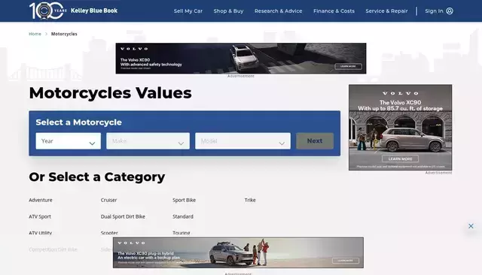Click the Motorcycles breadcrumb text
The width and height of the screenshot is (482, 275).
pyautogui.click(x=64, y=34)
